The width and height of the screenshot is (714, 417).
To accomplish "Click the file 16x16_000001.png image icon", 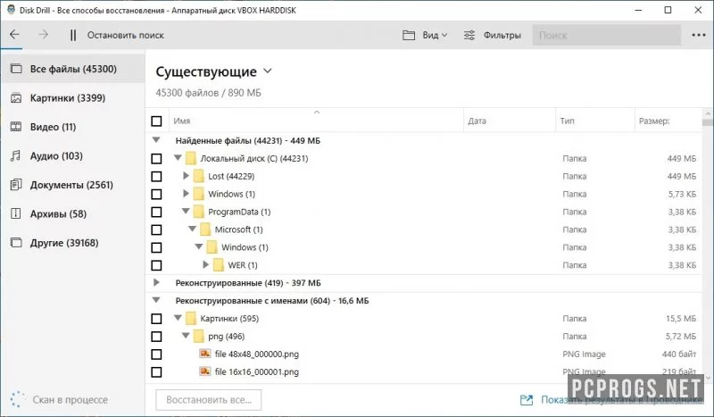I will point(205,371).
